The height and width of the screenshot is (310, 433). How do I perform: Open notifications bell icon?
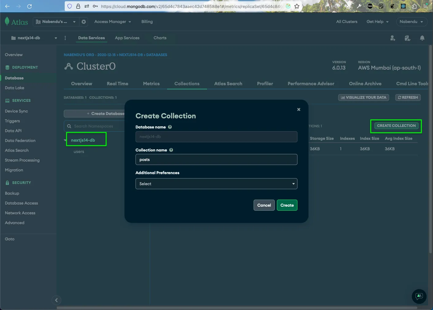point(422,38)
